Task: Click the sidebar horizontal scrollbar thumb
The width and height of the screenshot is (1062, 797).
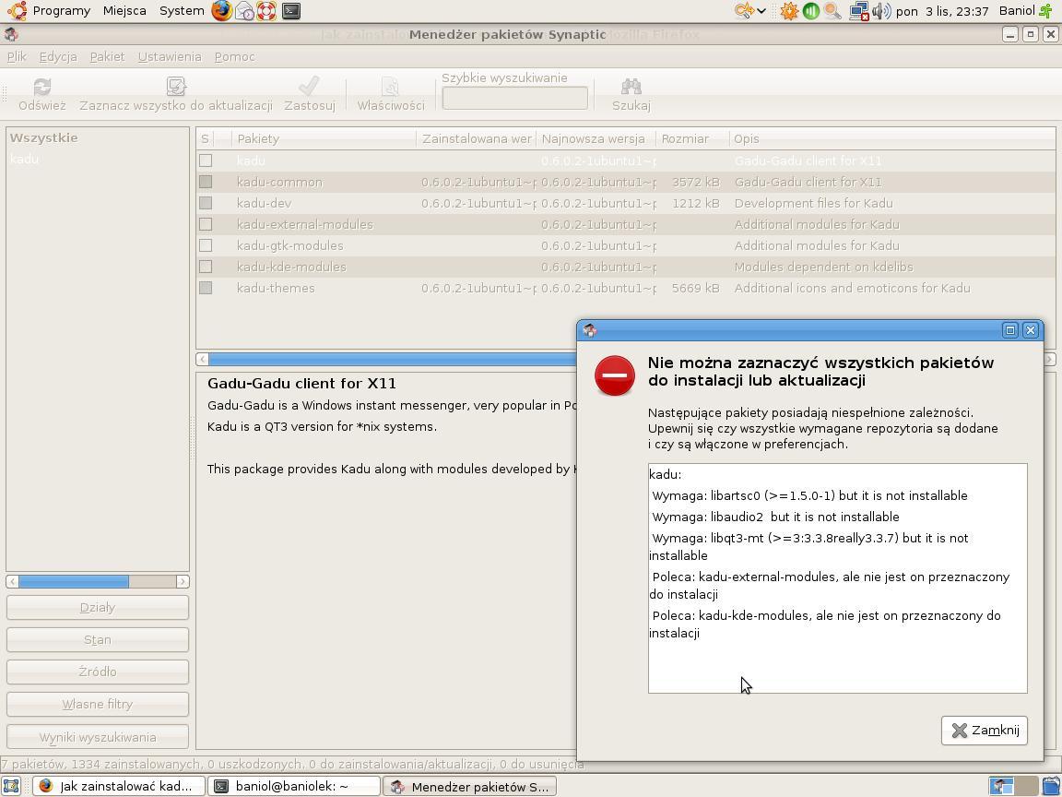Action: (x=73, y=581)
